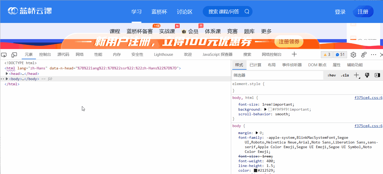Image resolution: width=383 pixels, height=174 pixels.
Task: Select the 布局 pane tab
Action: 272,65
